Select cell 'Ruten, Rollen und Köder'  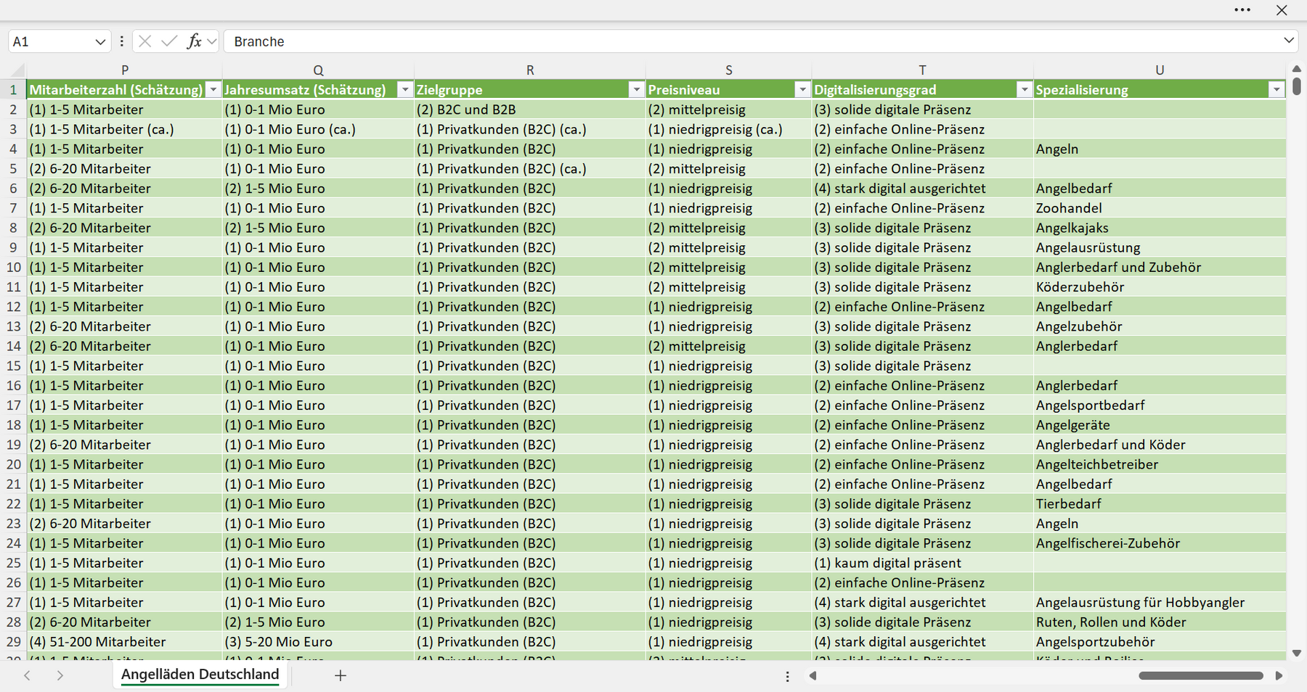pos(1160,622)
